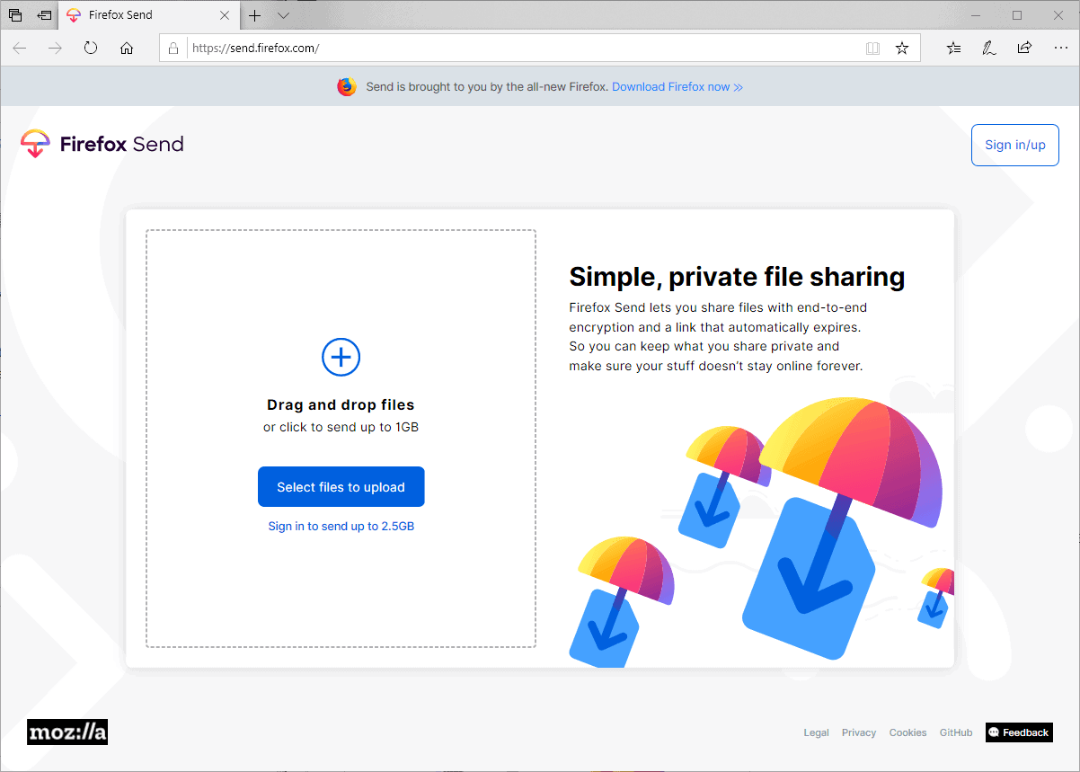The image size is (1080, 772).
Task: Open the Hub favorites panel
Action: (x=952, y=48)
